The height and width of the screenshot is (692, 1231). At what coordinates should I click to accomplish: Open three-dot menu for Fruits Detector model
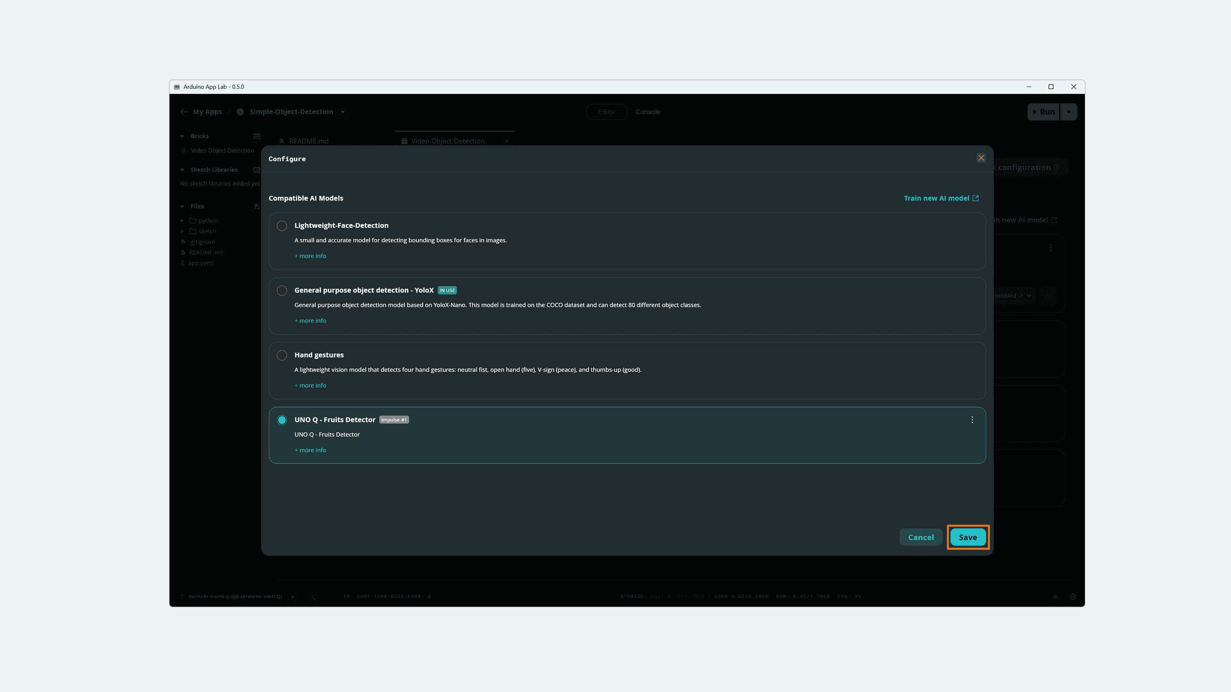[x=972, y=420]
